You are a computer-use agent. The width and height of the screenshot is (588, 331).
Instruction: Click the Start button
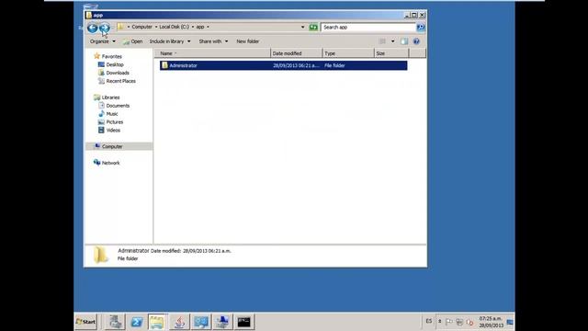85,322
